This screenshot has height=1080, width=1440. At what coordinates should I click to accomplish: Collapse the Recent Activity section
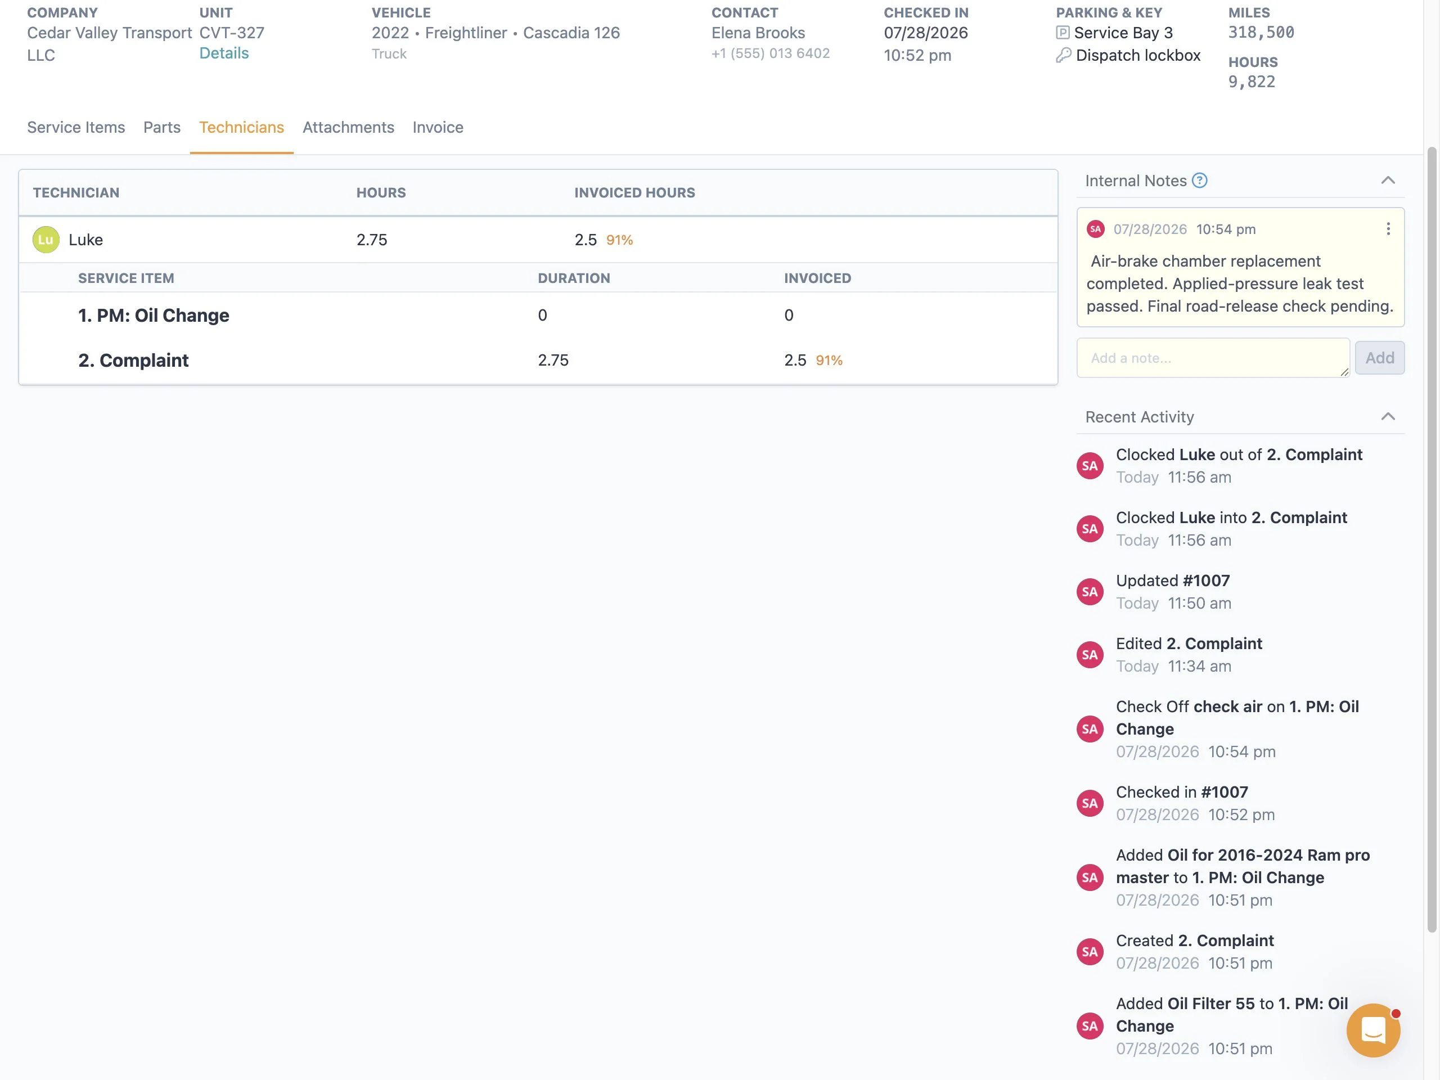(1387, 417)
